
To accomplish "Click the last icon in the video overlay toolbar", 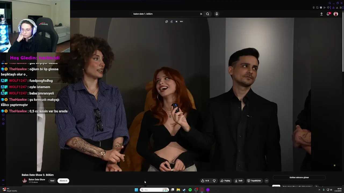I will (181, 21).
